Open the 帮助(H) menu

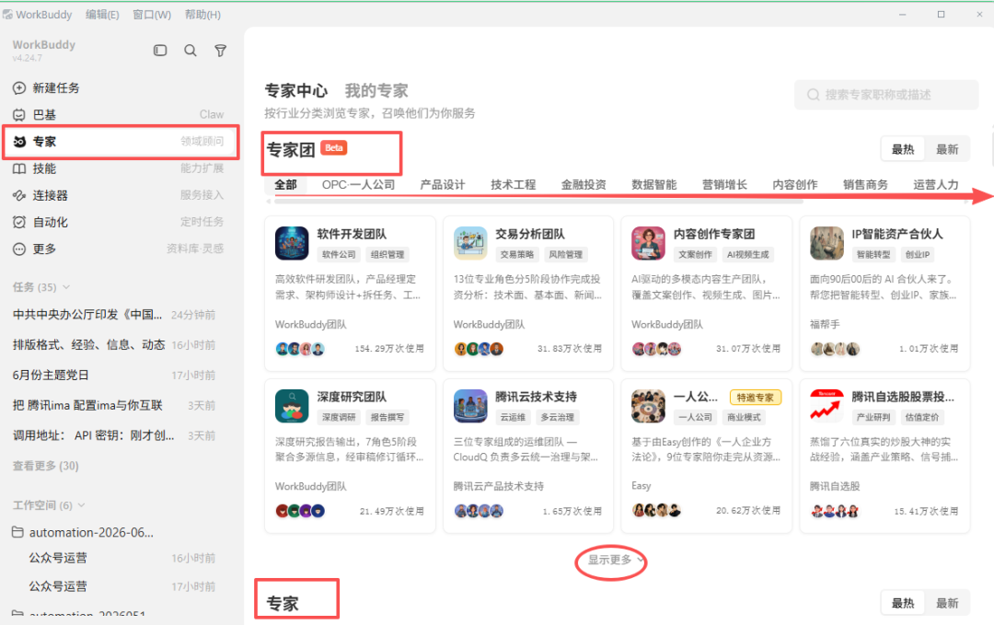(x=202, y=14)
